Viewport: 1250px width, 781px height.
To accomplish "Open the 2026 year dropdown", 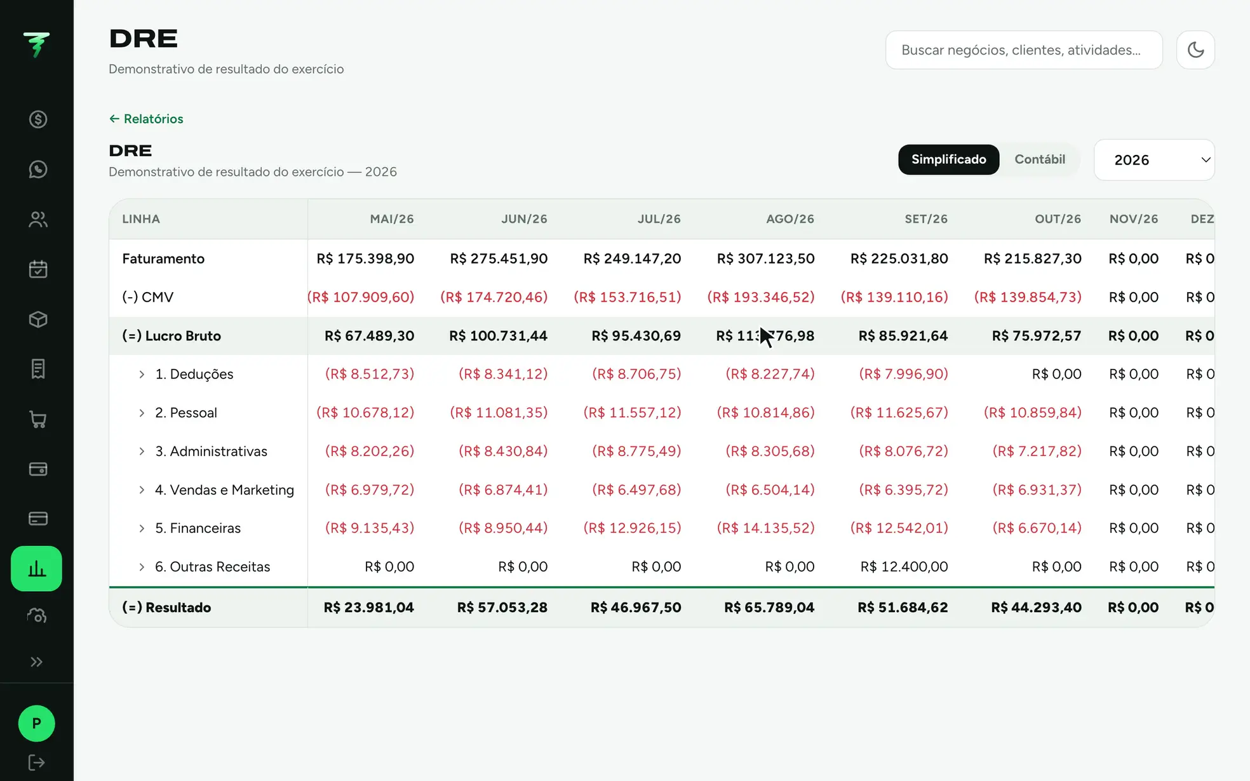I will [x=1154, y=160].
